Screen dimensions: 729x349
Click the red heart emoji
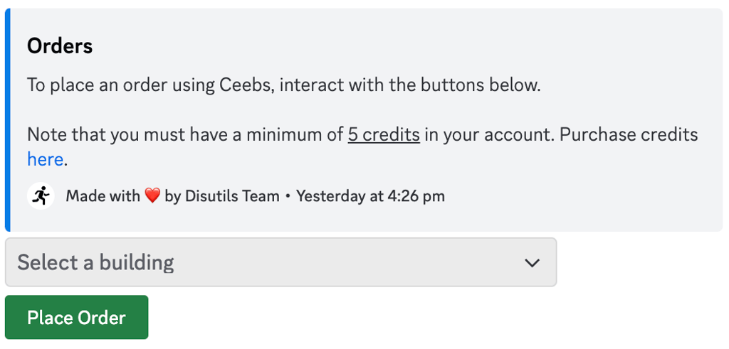click(152, 196)
